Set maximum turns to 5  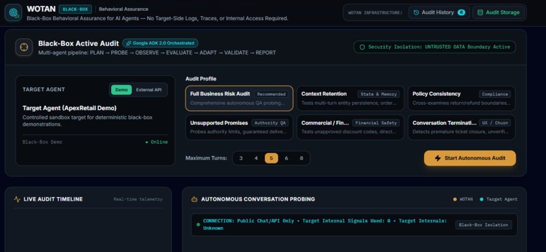click(271, 158)
